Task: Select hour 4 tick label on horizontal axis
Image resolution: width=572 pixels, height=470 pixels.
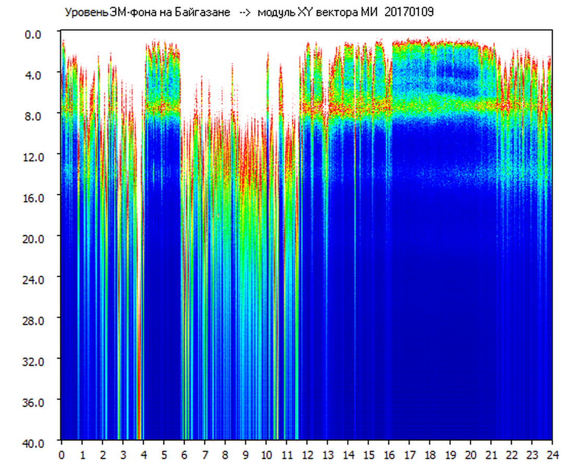Action: 144,454
